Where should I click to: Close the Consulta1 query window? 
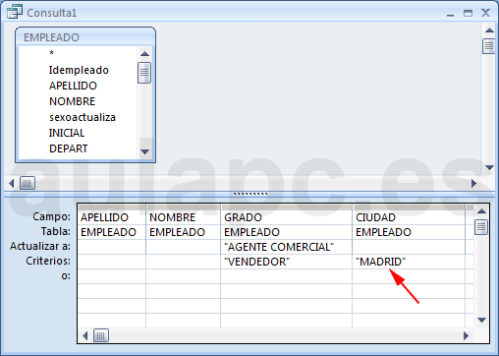pyautogui.click(x=485, y=13)
